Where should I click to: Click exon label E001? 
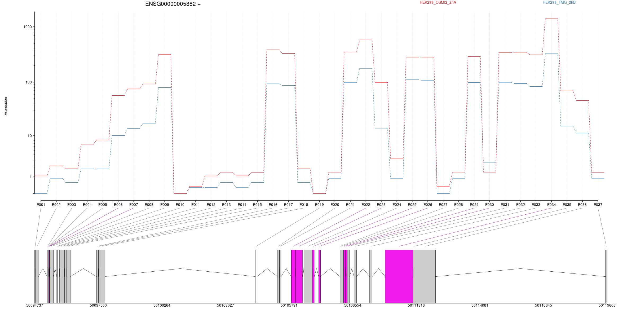41,205
